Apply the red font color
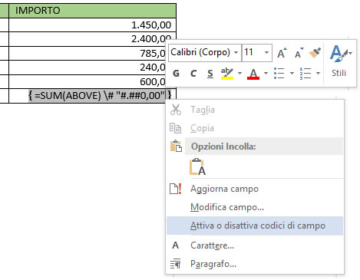Screen dimensions: 360x280 (253, 74)
